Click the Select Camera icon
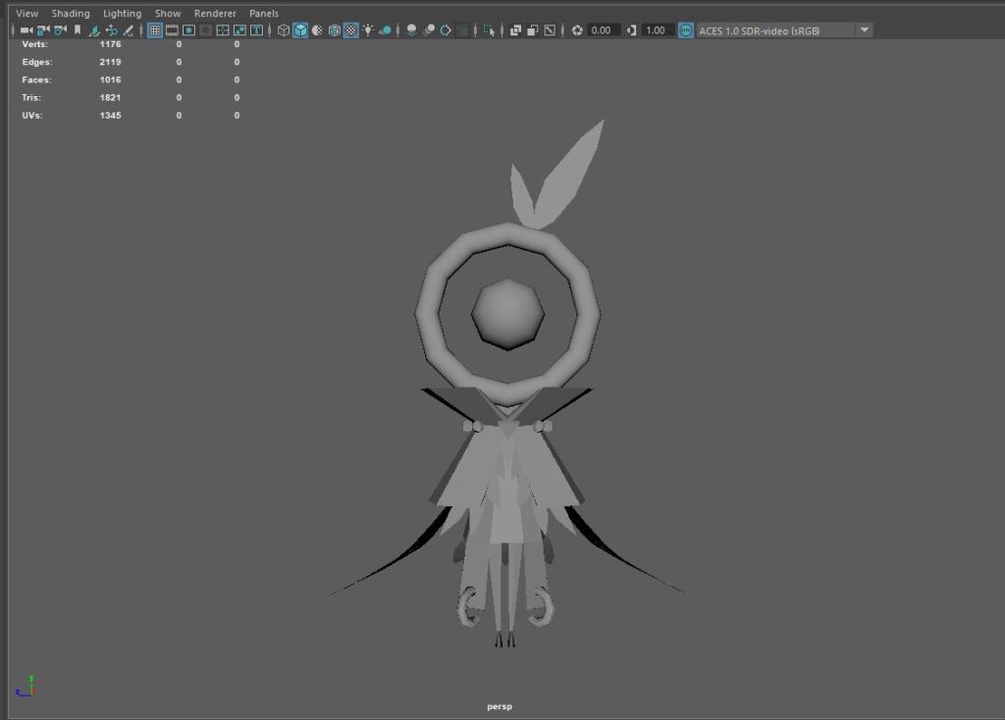The height and width of the screenshot is (720, 1005). pos(26,30)
